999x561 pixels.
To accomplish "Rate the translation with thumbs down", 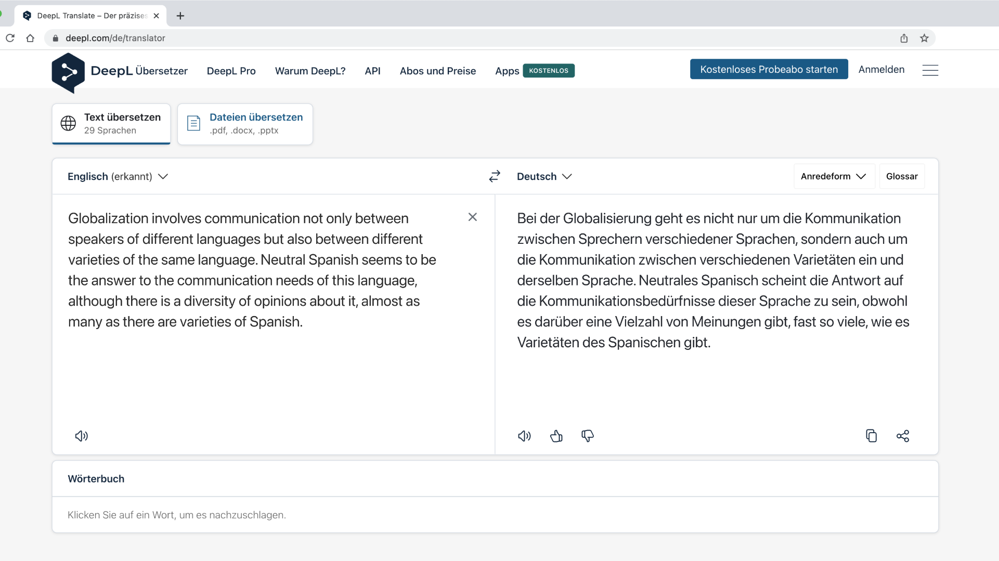I will pyautogui.click(x=587, y=436).
